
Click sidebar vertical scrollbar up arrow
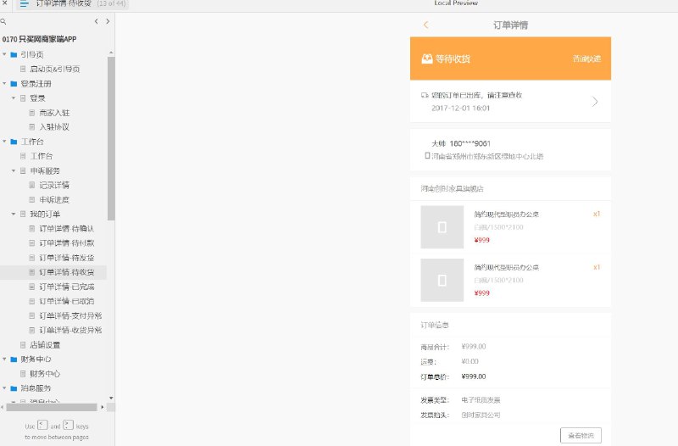click(x=111, y=53)
